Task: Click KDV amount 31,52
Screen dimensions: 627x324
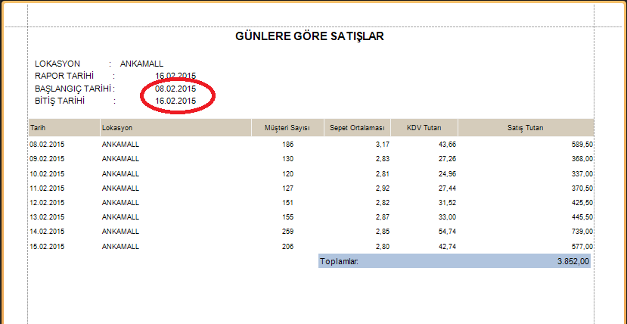Action: pyautogui.click(x=448, y=202)
